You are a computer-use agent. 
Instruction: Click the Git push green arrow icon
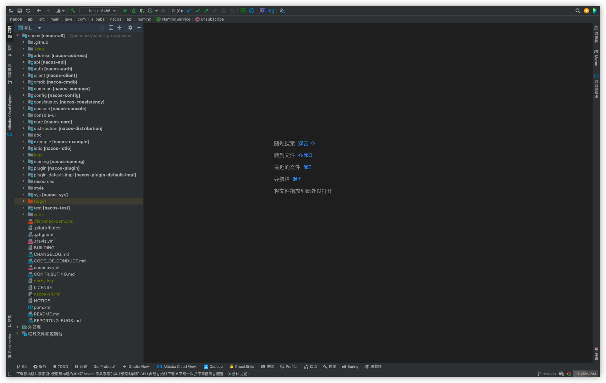[x=206, y=11]
